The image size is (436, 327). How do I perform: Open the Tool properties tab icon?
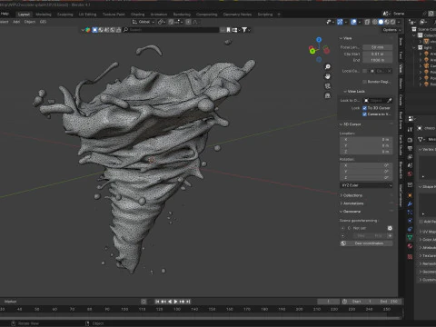coord(410,129)
